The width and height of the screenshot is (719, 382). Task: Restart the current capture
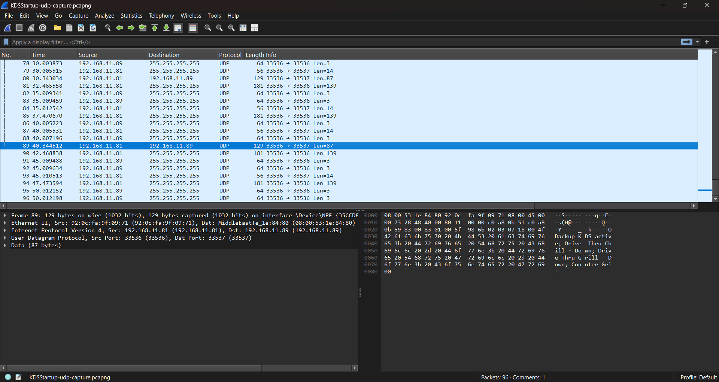pyautogui.click(x=31, y=28)
